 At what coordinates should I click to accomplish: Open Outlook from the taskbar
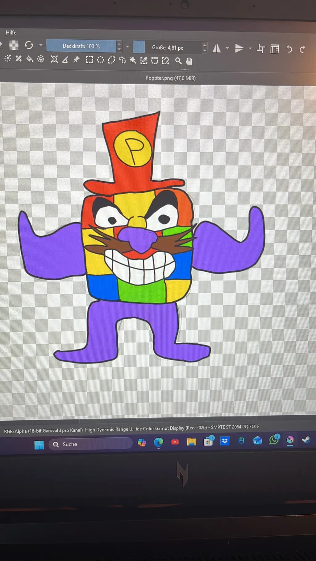[x=257, y=440]
